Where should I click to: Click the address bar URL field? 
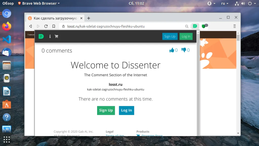(x=106, y=26)
